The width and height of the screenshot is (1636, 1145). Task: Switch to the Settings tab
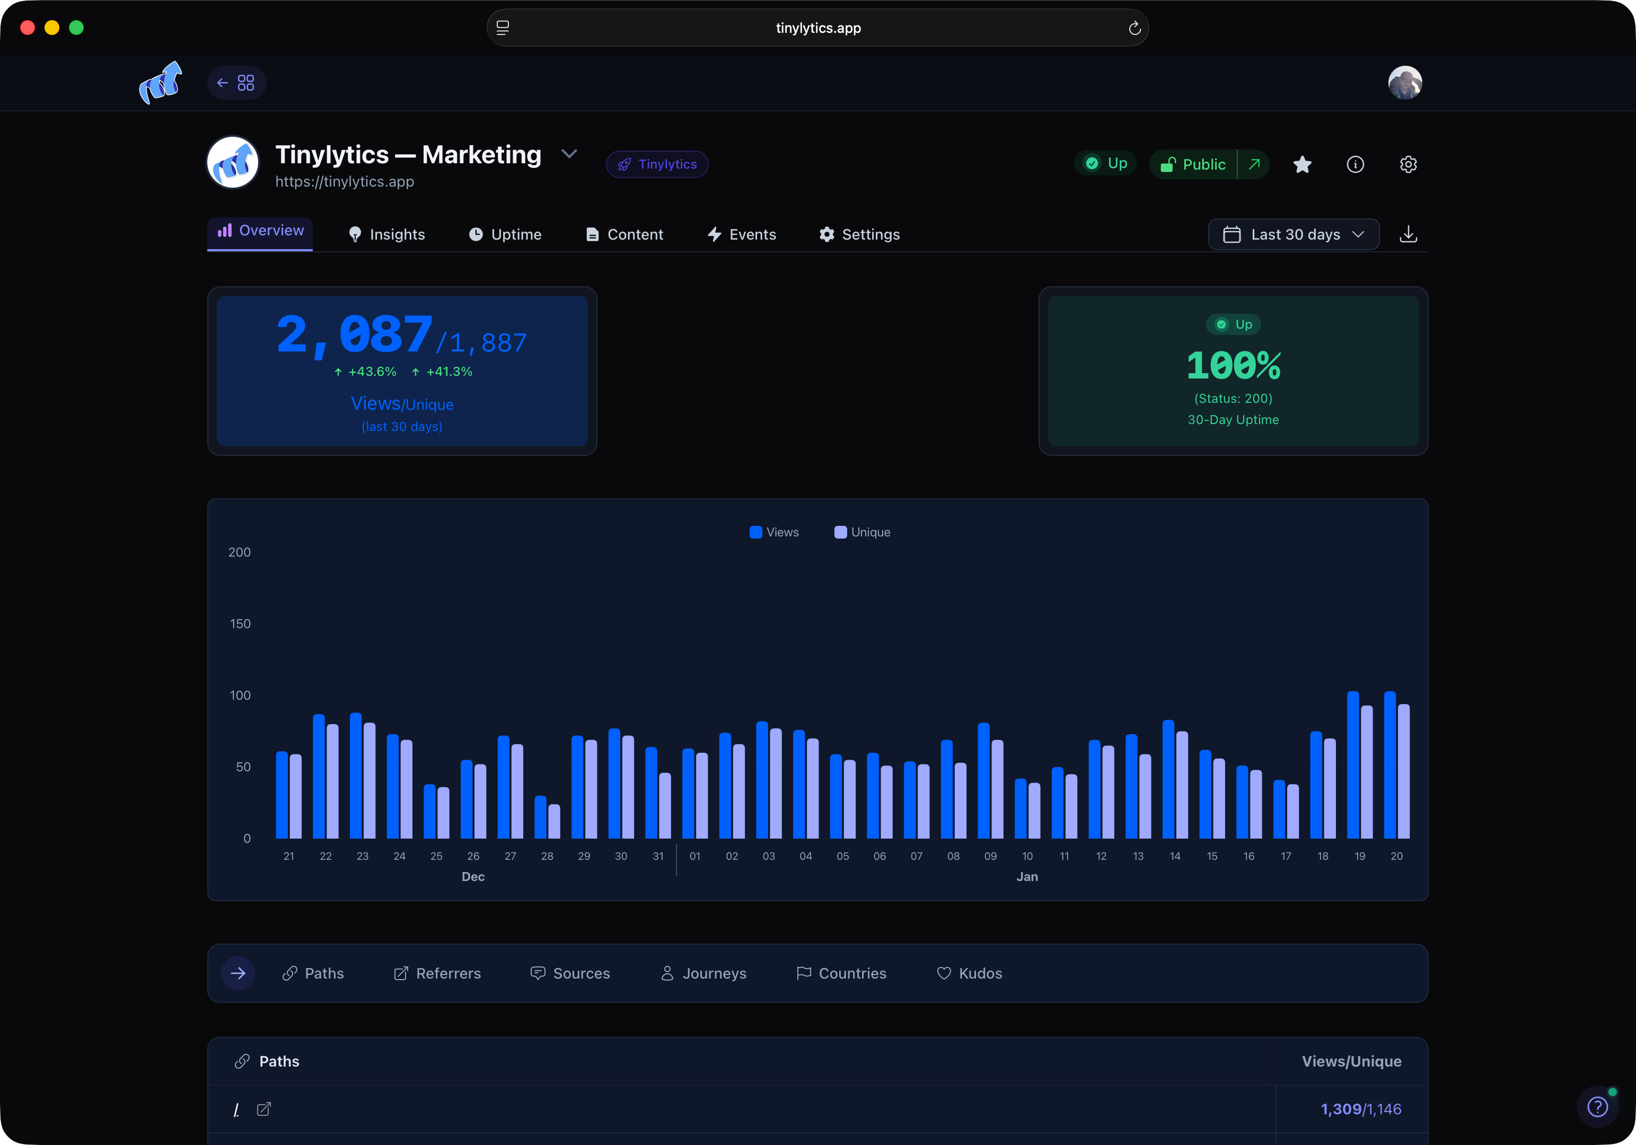coord(859,234)
